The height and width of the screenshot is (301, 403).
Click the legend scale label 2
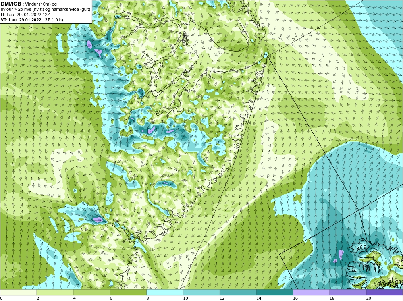point(38,298)
